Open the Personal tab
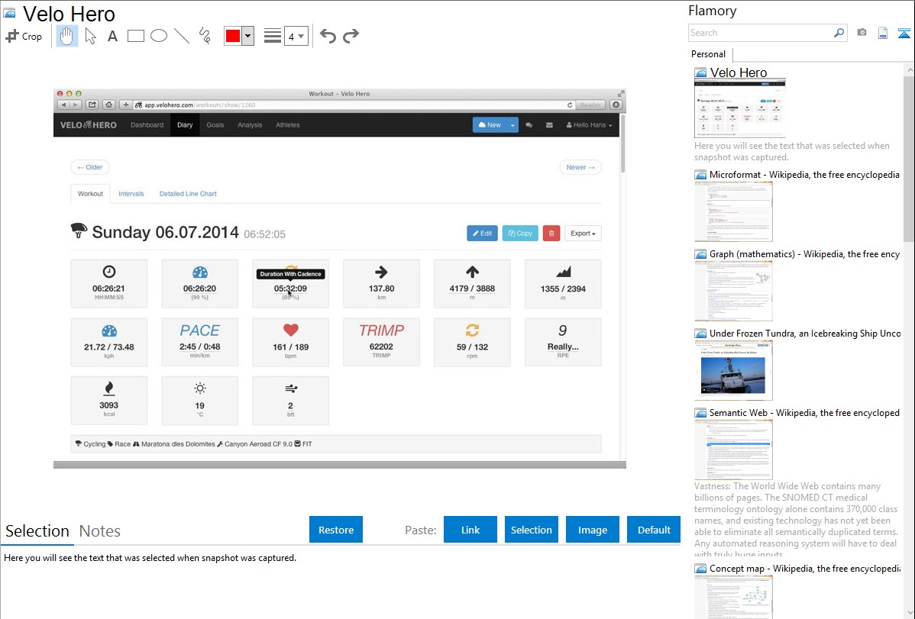 (708, 54)
